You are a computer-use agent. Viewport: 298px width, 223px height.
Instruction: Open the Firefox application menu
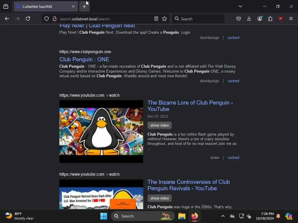tap(291, 19)
